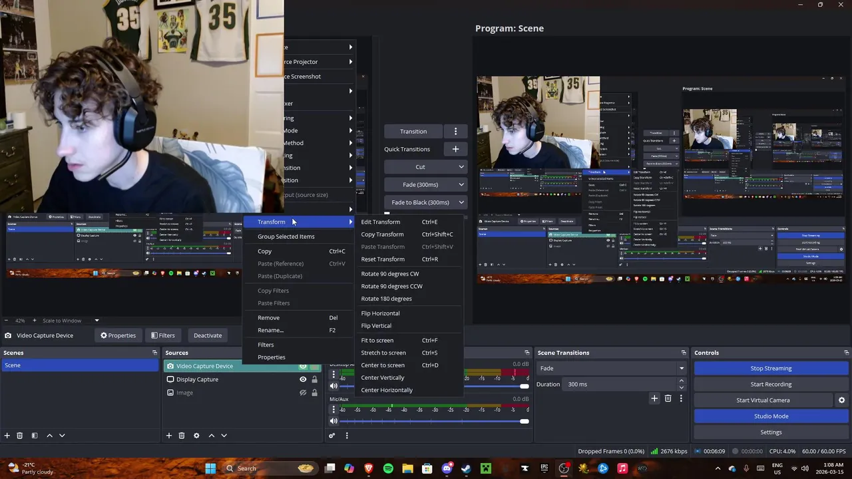The height and width of the screenshot is (479, 852).
Task: Open the preview scaling dropdown next to Scale to Window
Action: click(x=97, y=321)
